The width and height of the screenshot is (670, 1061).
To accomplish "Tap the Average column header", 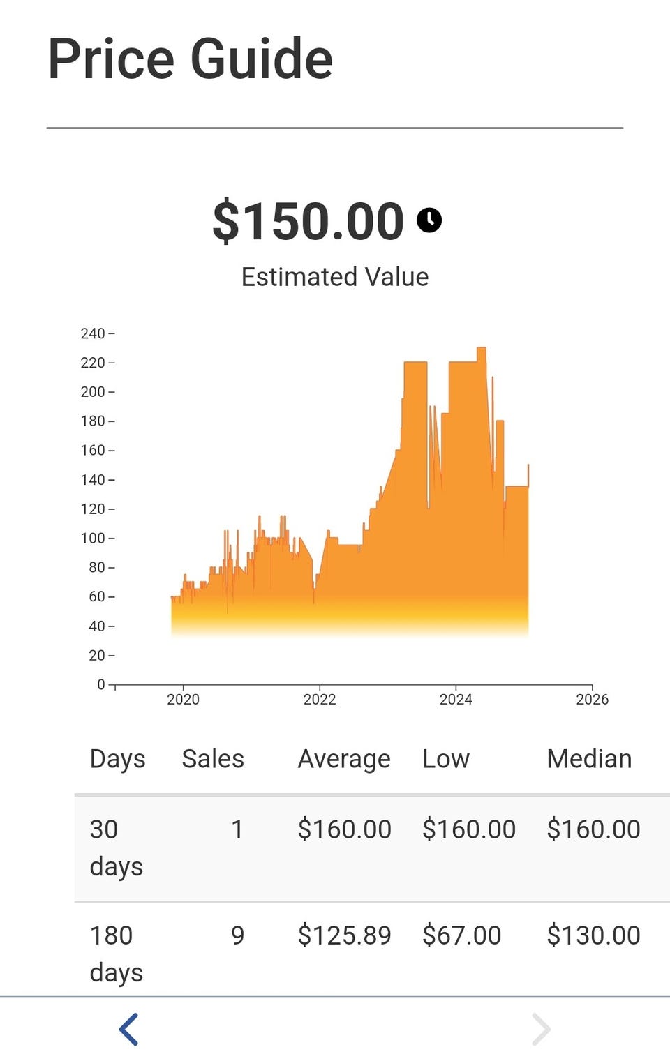I will (x=344, y=759).
